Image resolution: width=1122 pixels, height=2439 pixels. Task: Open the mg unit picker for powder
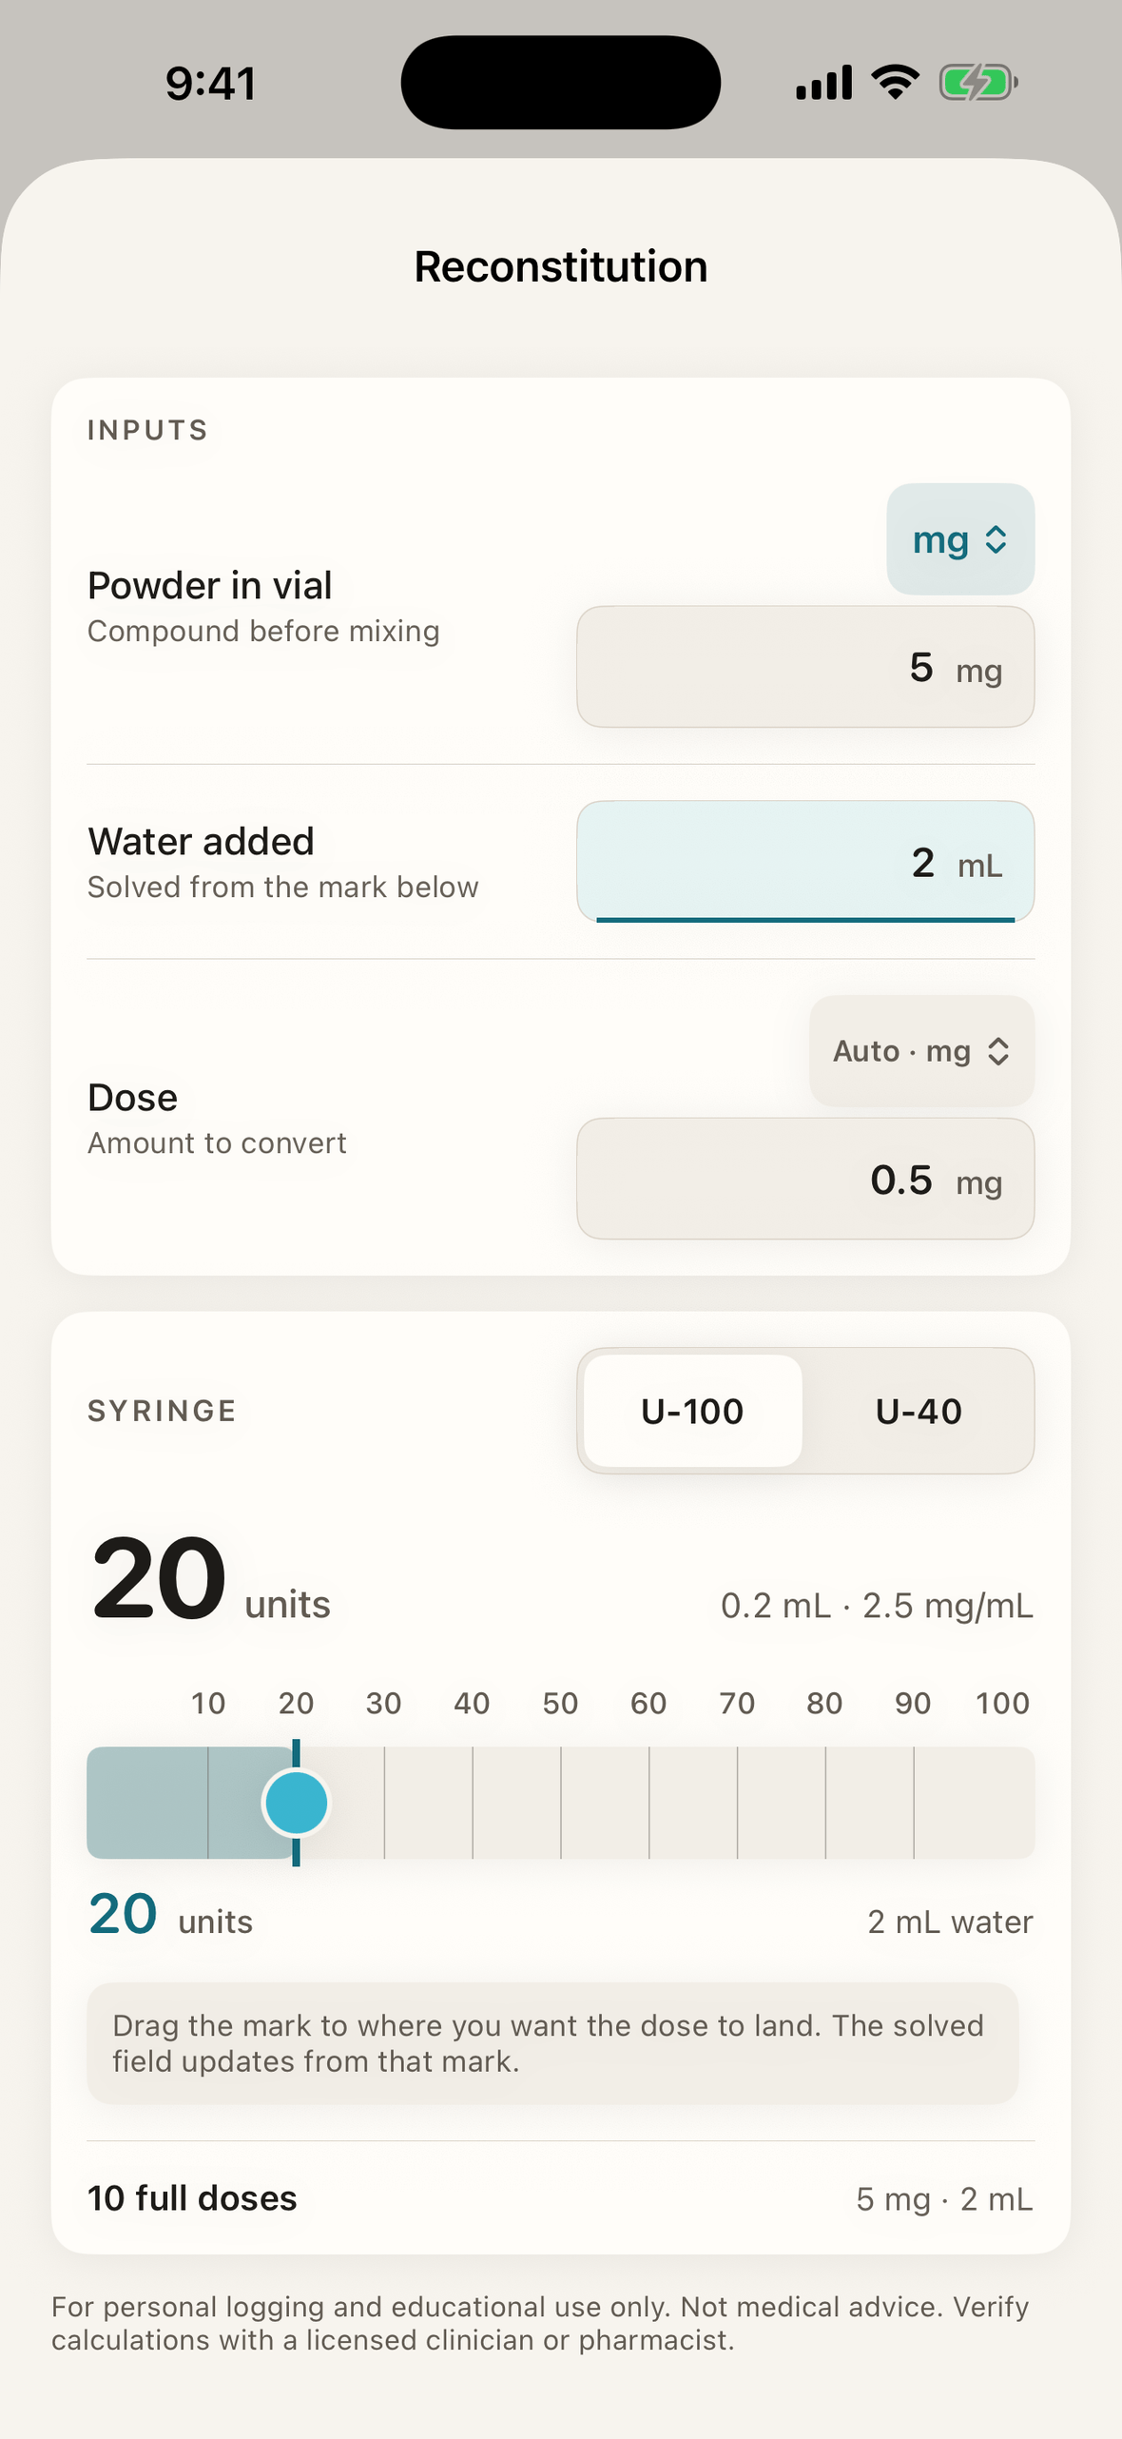pos(960,539)
